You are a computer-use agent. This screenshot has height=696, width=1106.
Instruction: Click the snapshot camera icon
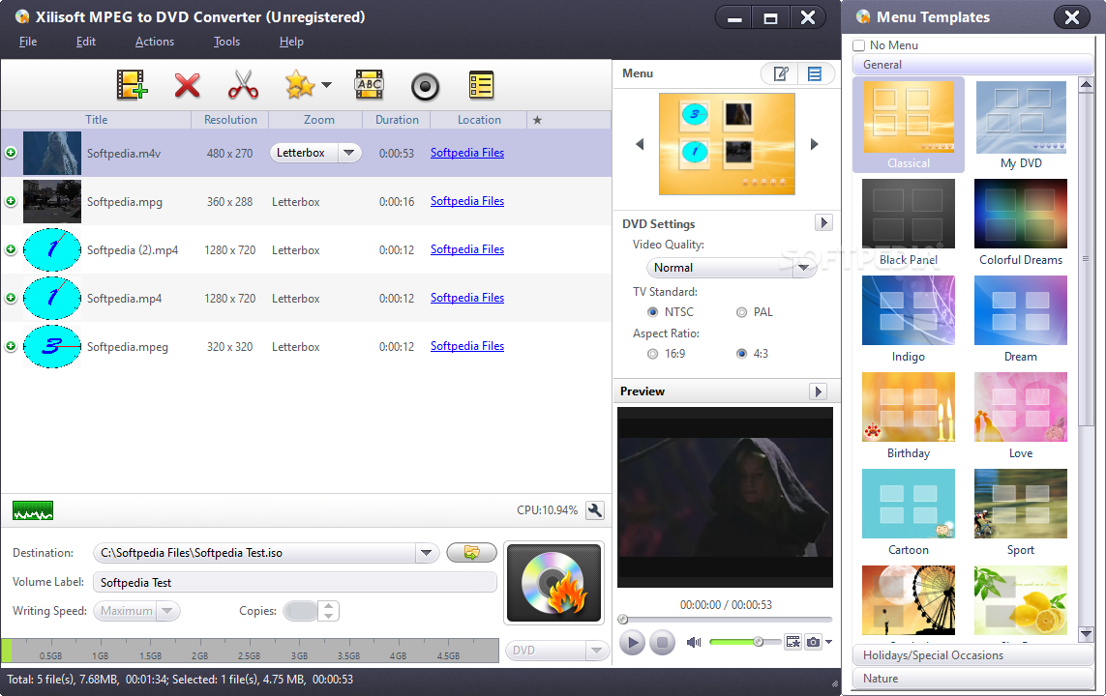pos(813,642)
